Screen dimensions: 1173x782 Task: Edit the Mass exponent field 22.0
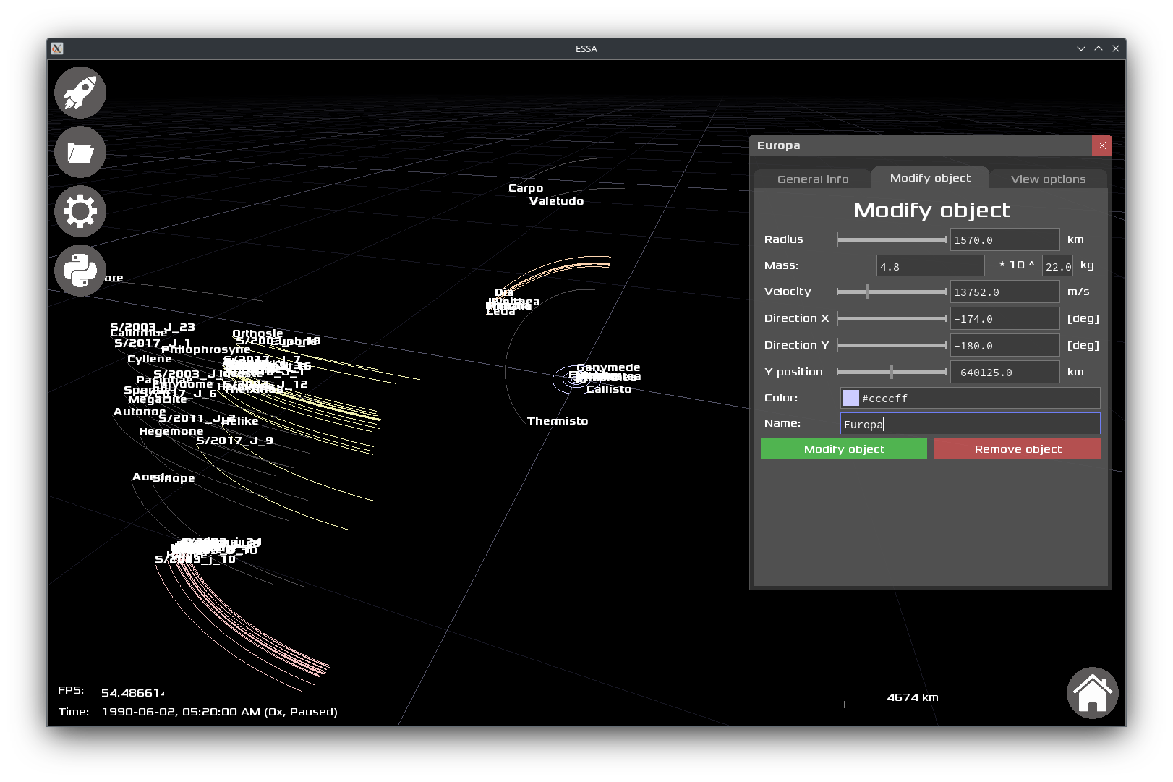pos(1057,266)
